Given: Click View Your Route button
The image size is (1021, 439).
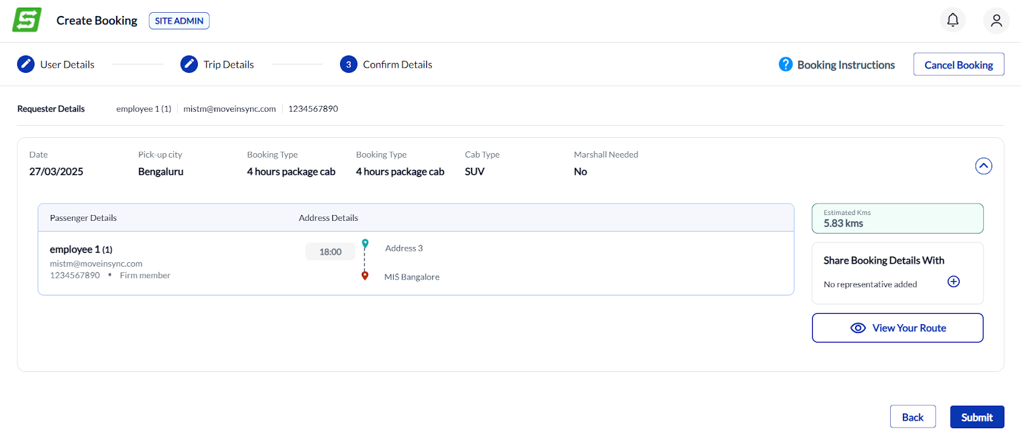Looking at the screenshot, I should pyautogui.click(x=897, y=328).
